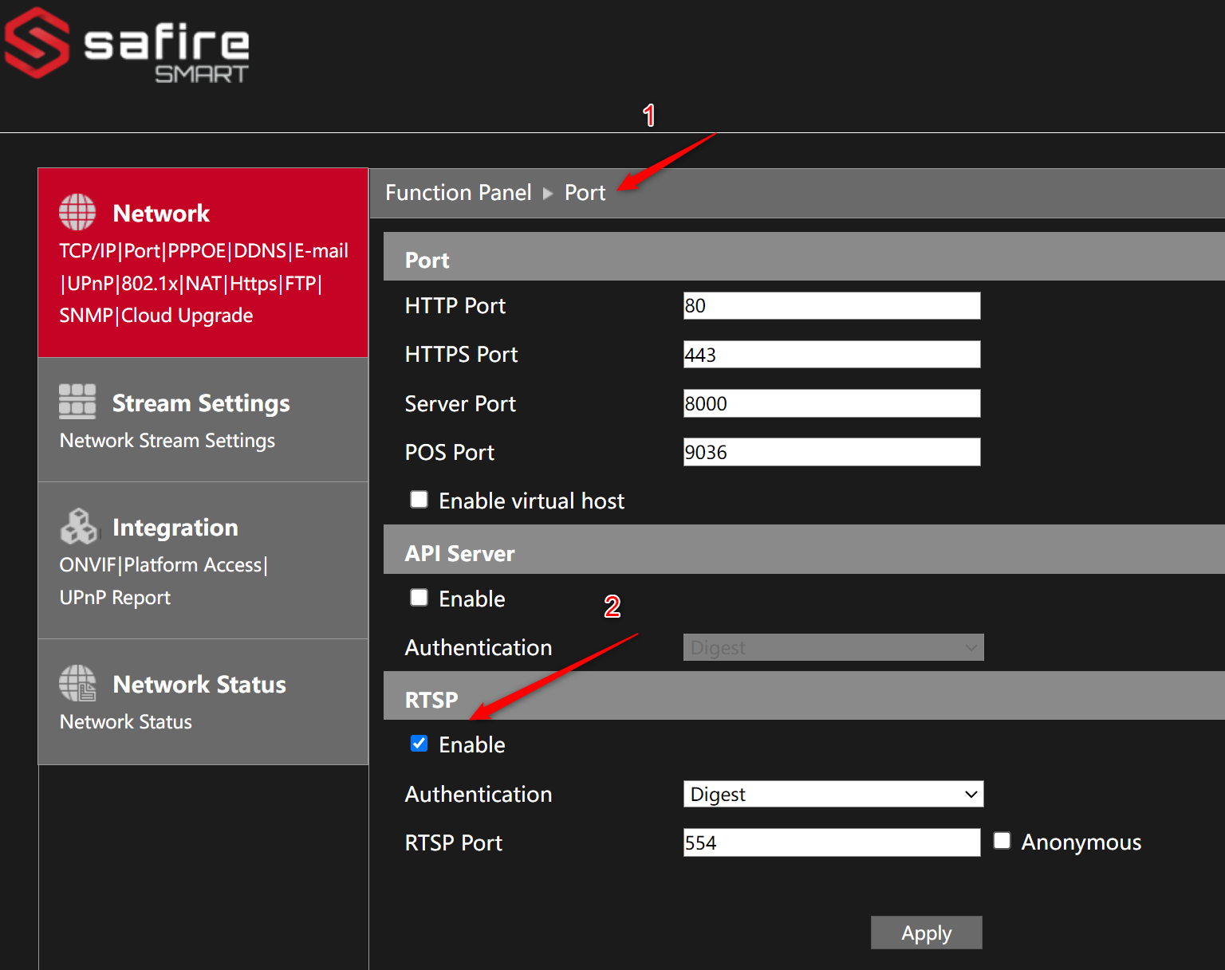The height and width of the screenshot is (970, 1225).
Task: Click the HTTP Port input field
Action: 831,305
